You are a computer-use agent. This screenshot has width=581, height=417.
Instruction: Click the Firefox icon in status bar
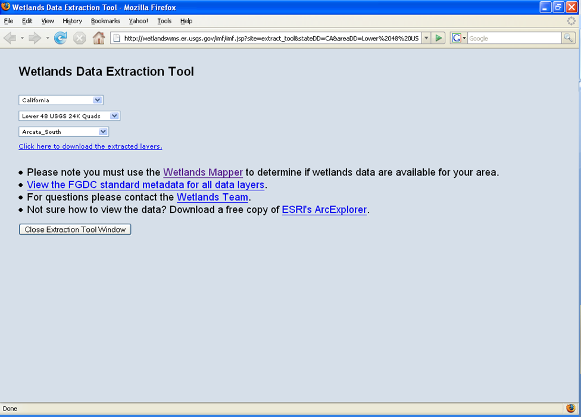(570, 409)
